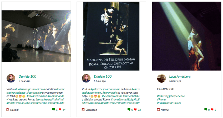Open the exhibition hall projection photo
Image resolution: width=223 pixels, height=118 pixels.
click(x=36, y=36)
